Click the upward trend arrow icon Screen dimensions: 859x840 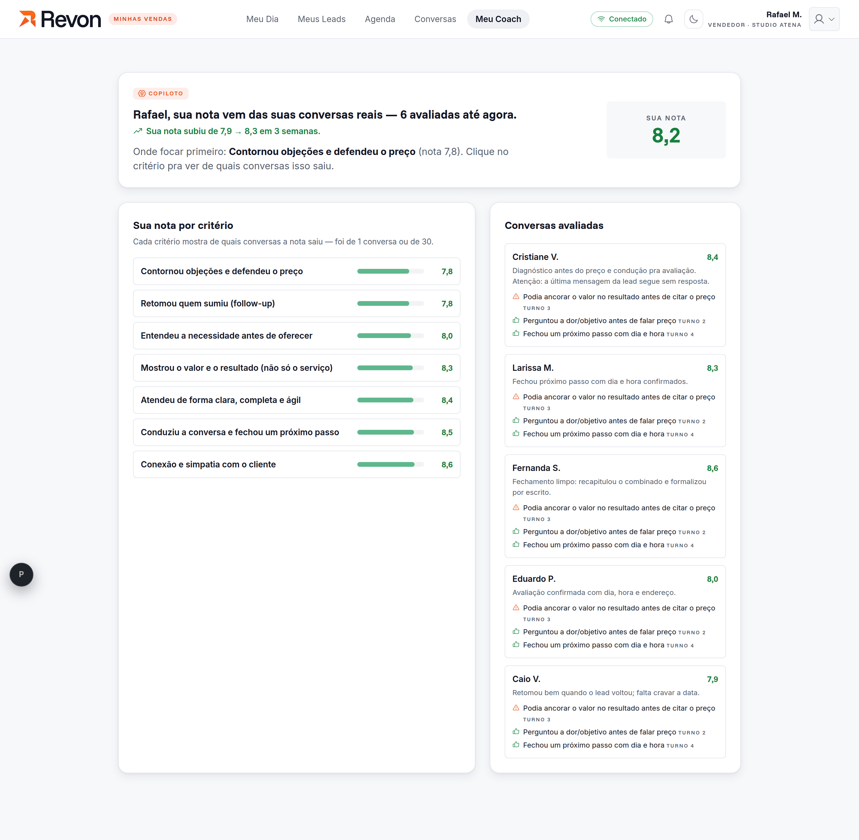point(138,131)
